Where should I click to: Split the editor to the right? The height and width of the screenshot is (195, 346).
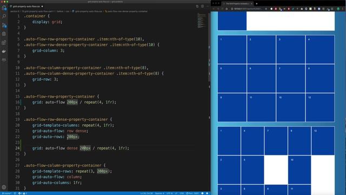click(x=202, y=6)
